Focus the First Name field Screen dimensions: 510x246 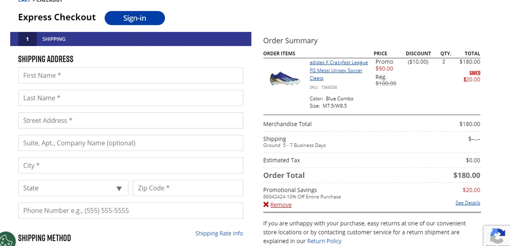[131, 76]
